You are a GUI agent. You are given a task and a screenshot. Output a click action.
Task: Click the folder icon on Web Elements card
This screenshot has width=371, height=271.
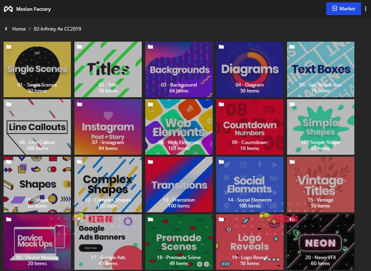pos(150,104)
